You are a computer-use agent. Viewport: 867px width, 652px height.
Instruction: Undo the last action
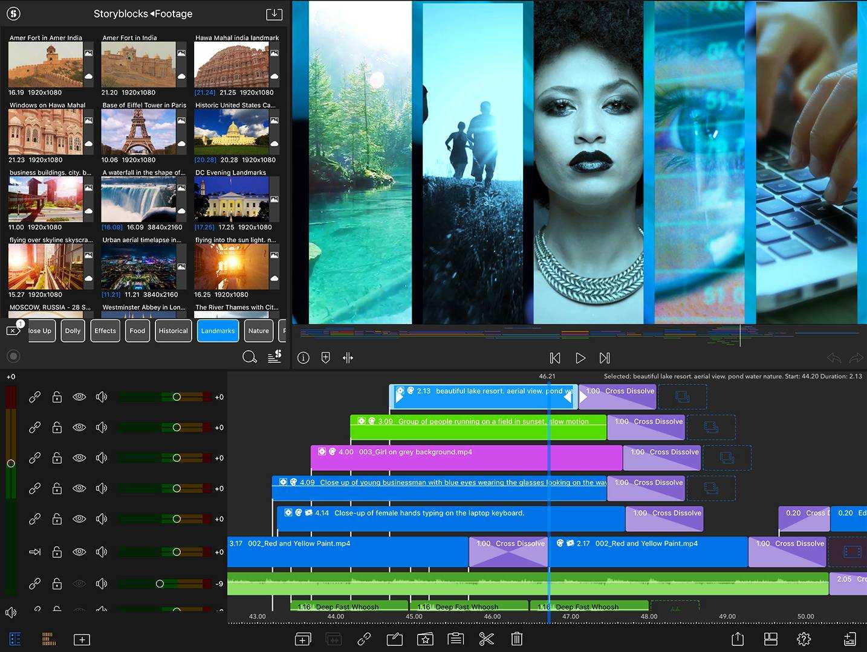pos(834,358)
